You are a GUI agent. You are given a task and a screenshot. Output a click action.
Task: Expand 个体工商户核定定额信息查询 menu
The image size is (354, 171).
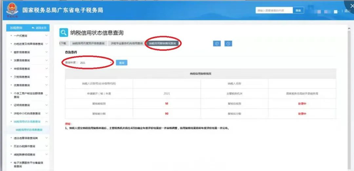click(x=28, y=95)
